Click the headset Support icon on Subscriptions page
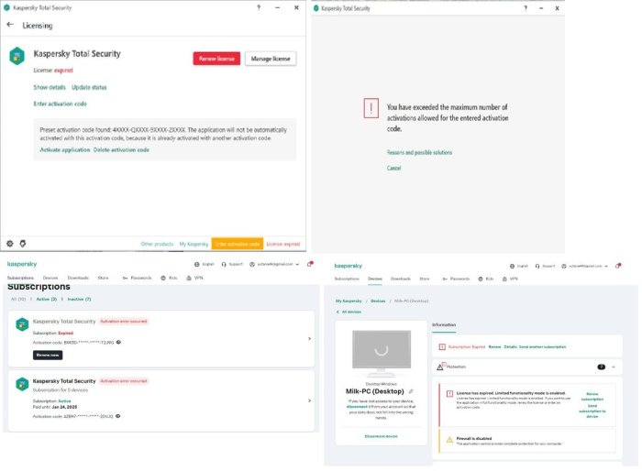The width and height of the screenshot is (642, 471). (x=224, y=264)
